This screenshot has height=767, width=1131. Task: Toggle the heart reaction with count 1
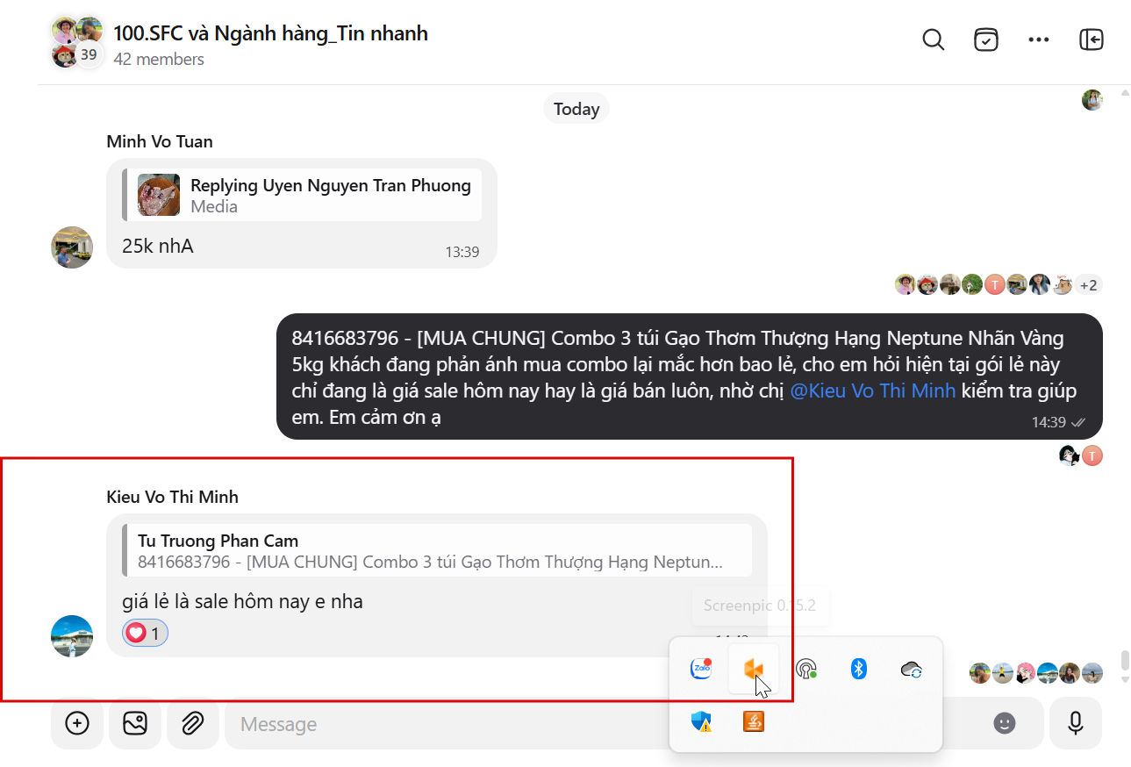pyautogui.click(x=145, y=633)
